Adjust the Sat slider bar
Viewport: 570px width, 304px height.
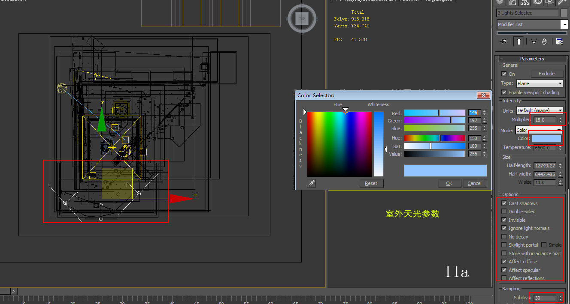click(434, 146)
